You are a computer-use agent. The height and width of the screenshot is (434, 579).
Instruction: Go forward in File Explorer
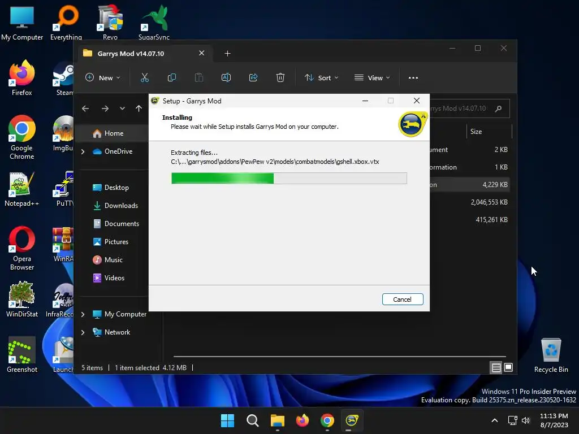(x=105, y=108)
